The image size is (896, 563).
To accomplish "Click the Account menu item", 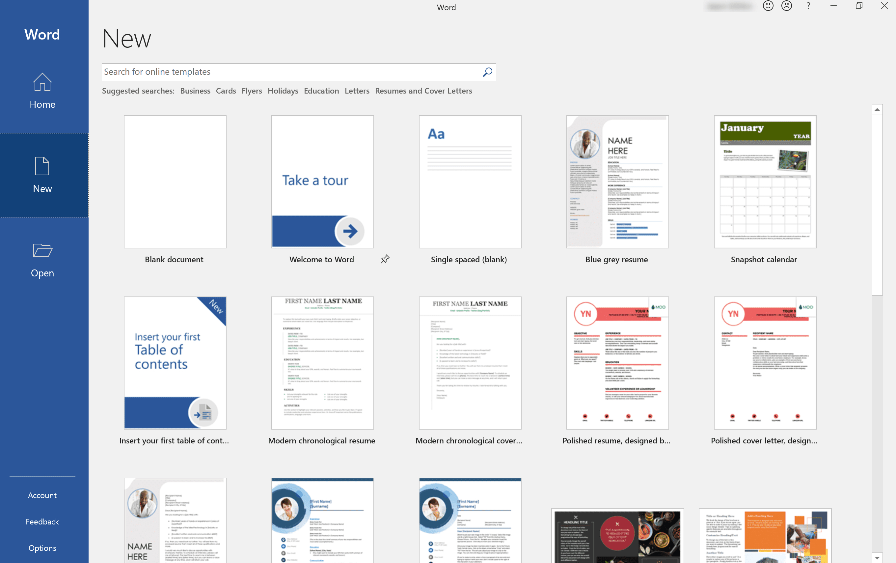I will tap(42, 495).
